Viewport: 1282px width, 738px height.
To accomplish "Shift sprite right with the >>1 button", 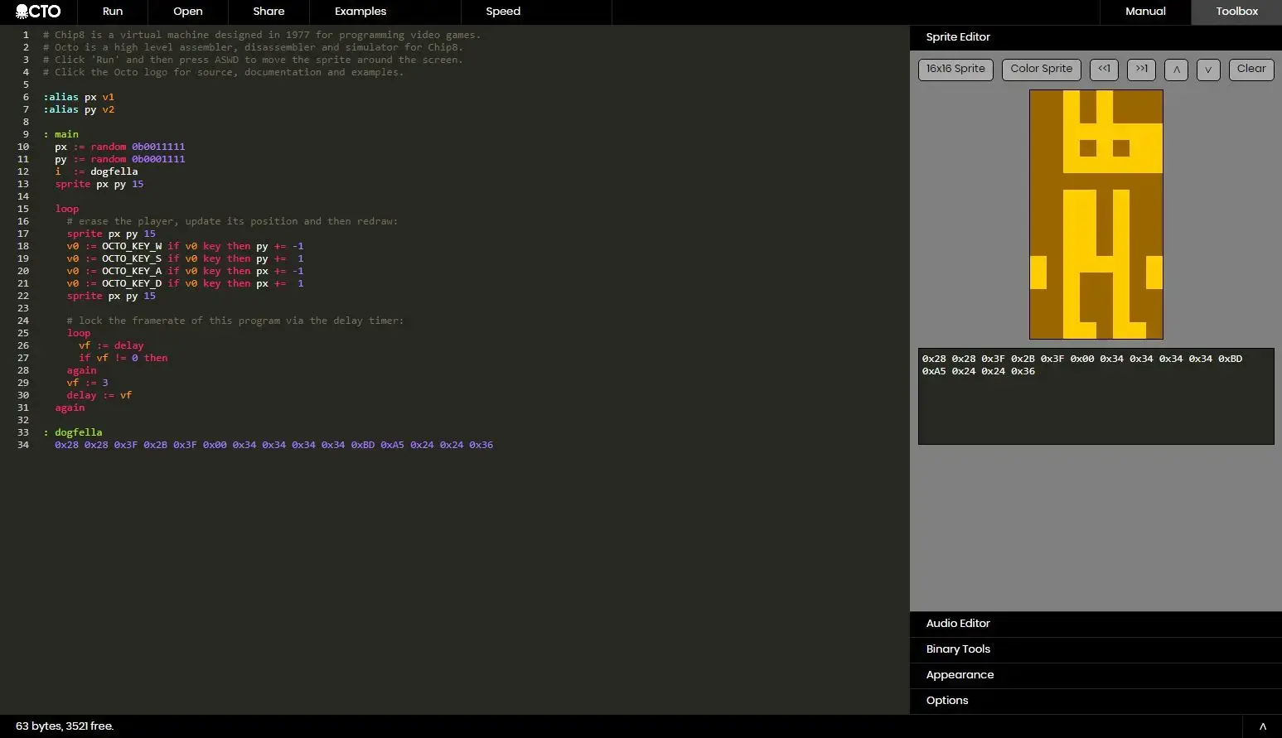I will (1141, 70).
